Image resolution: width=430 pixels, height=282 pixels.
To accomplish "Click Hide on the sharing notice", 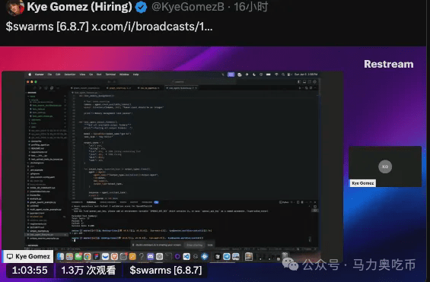I will (210, 245).
